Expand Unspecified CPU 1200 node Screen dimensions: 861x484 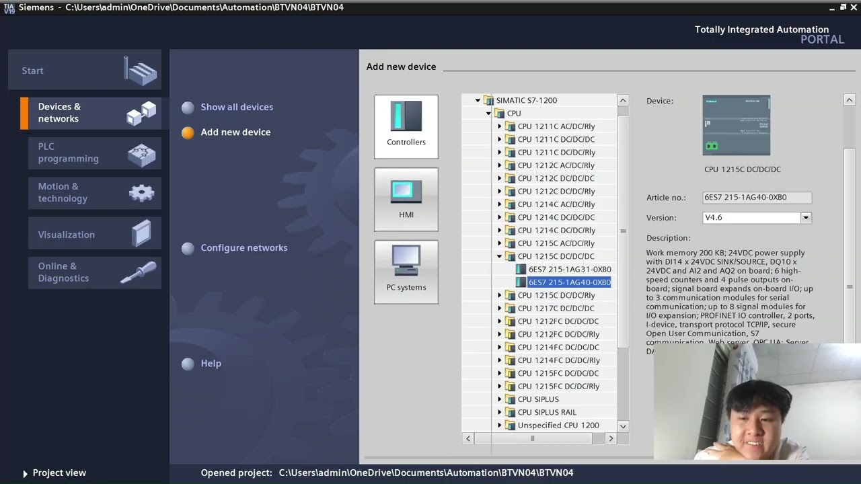click(x=500, y=426)
